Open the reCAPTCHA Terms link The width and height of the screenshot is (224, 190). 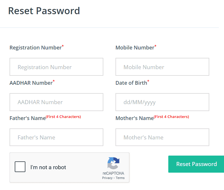tap(120, 178)
